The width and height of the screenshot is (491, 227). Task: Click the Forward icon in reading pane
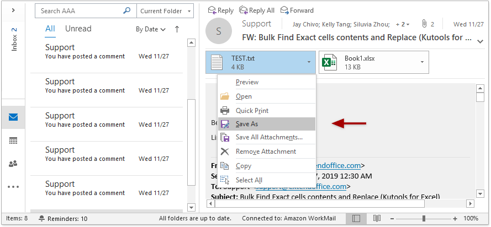285,10
